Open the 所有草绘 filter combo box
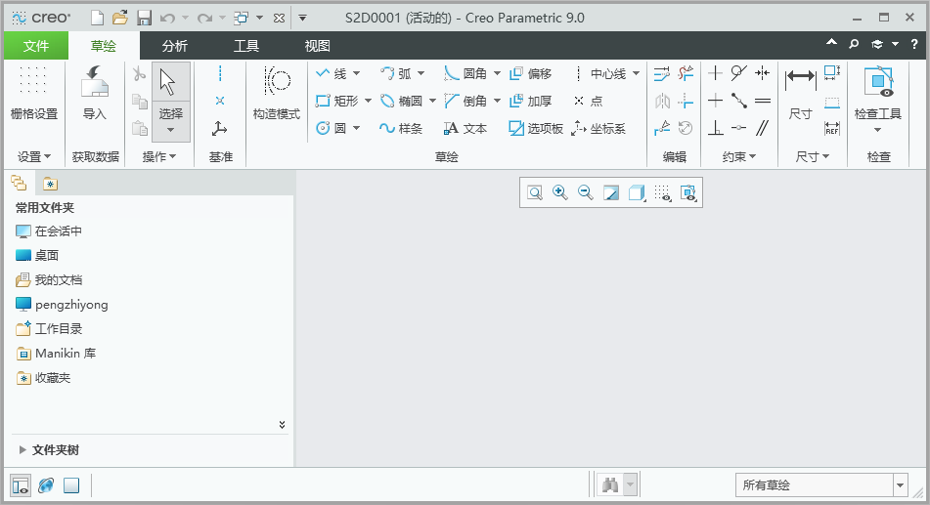This screenshot has height=505, width=930. pos(822,485)
